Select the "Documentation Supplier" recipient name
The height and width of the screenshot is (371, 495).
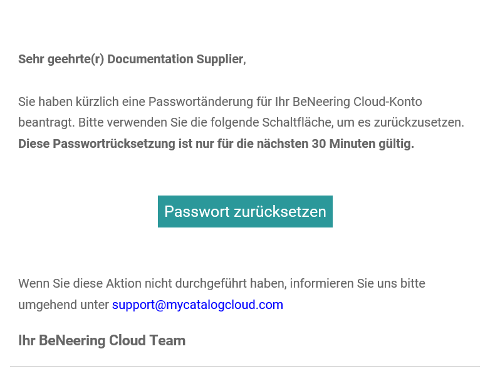(175, 60)
